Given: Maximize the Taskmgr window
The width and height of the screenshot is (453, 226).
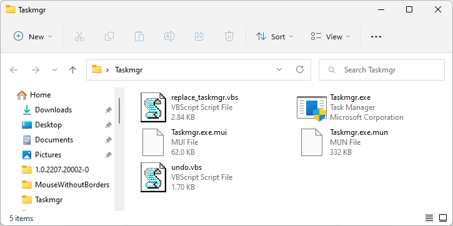Looking at the screenshot, I should point(409,9).
